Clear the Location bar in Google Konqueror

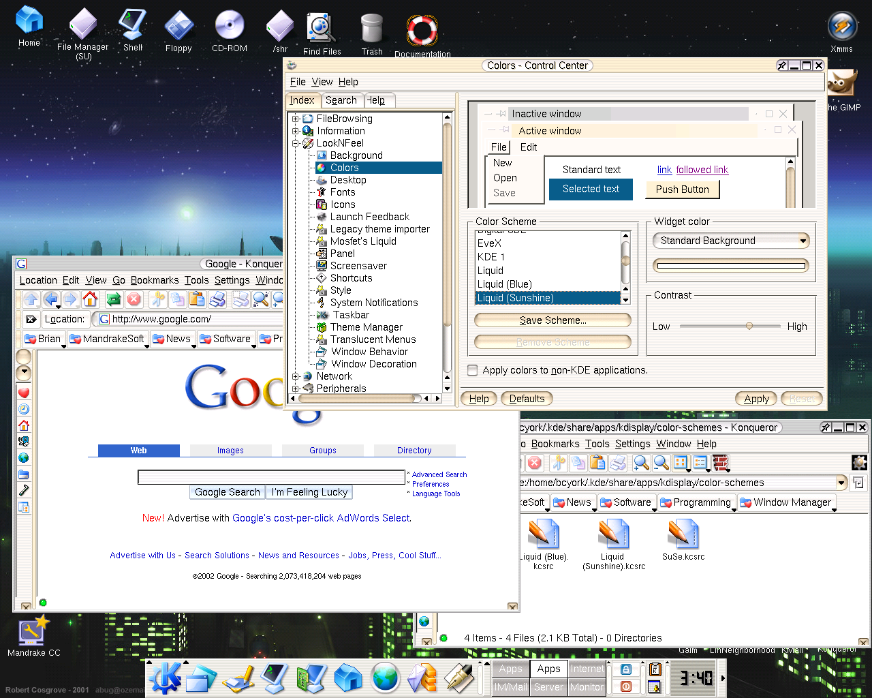[x=31, y=319]
